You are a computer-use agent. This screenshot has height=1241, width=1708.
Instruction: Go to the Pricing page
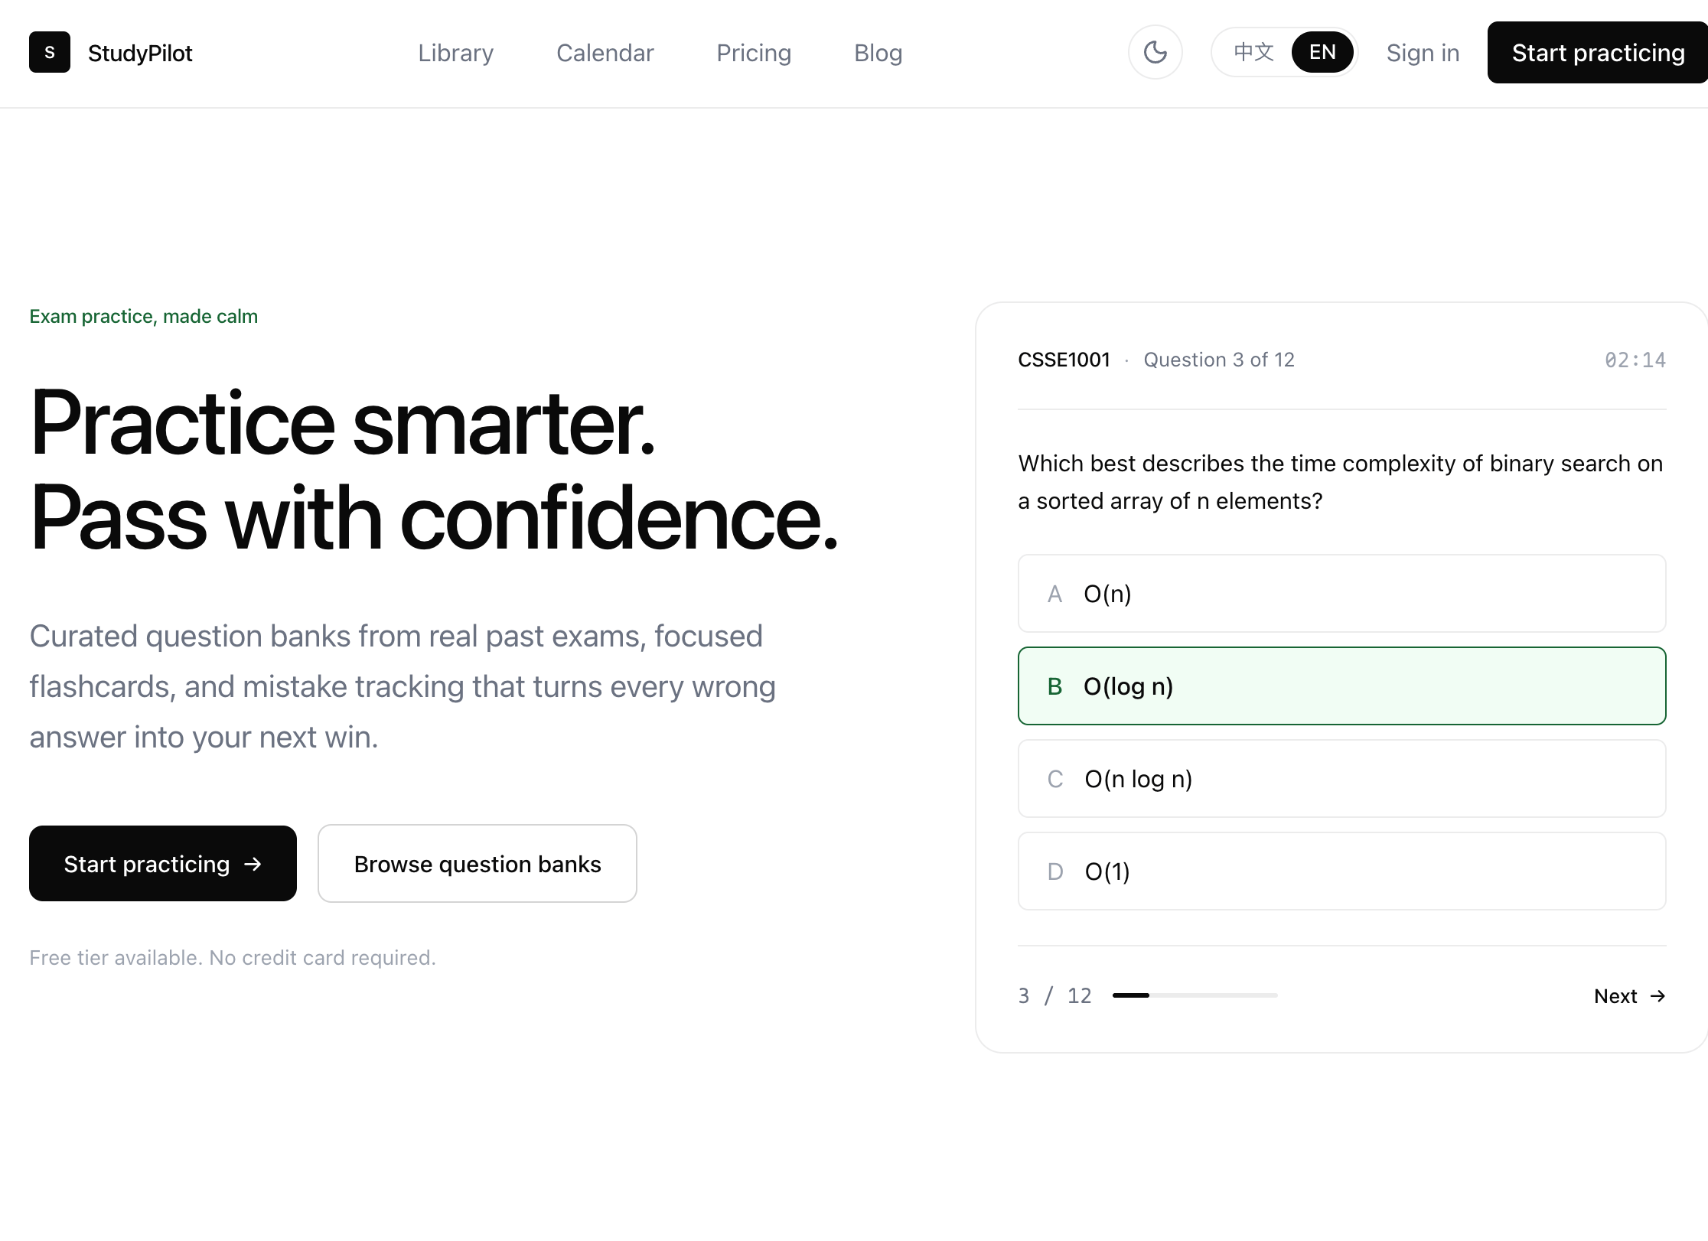coord(753,53)
